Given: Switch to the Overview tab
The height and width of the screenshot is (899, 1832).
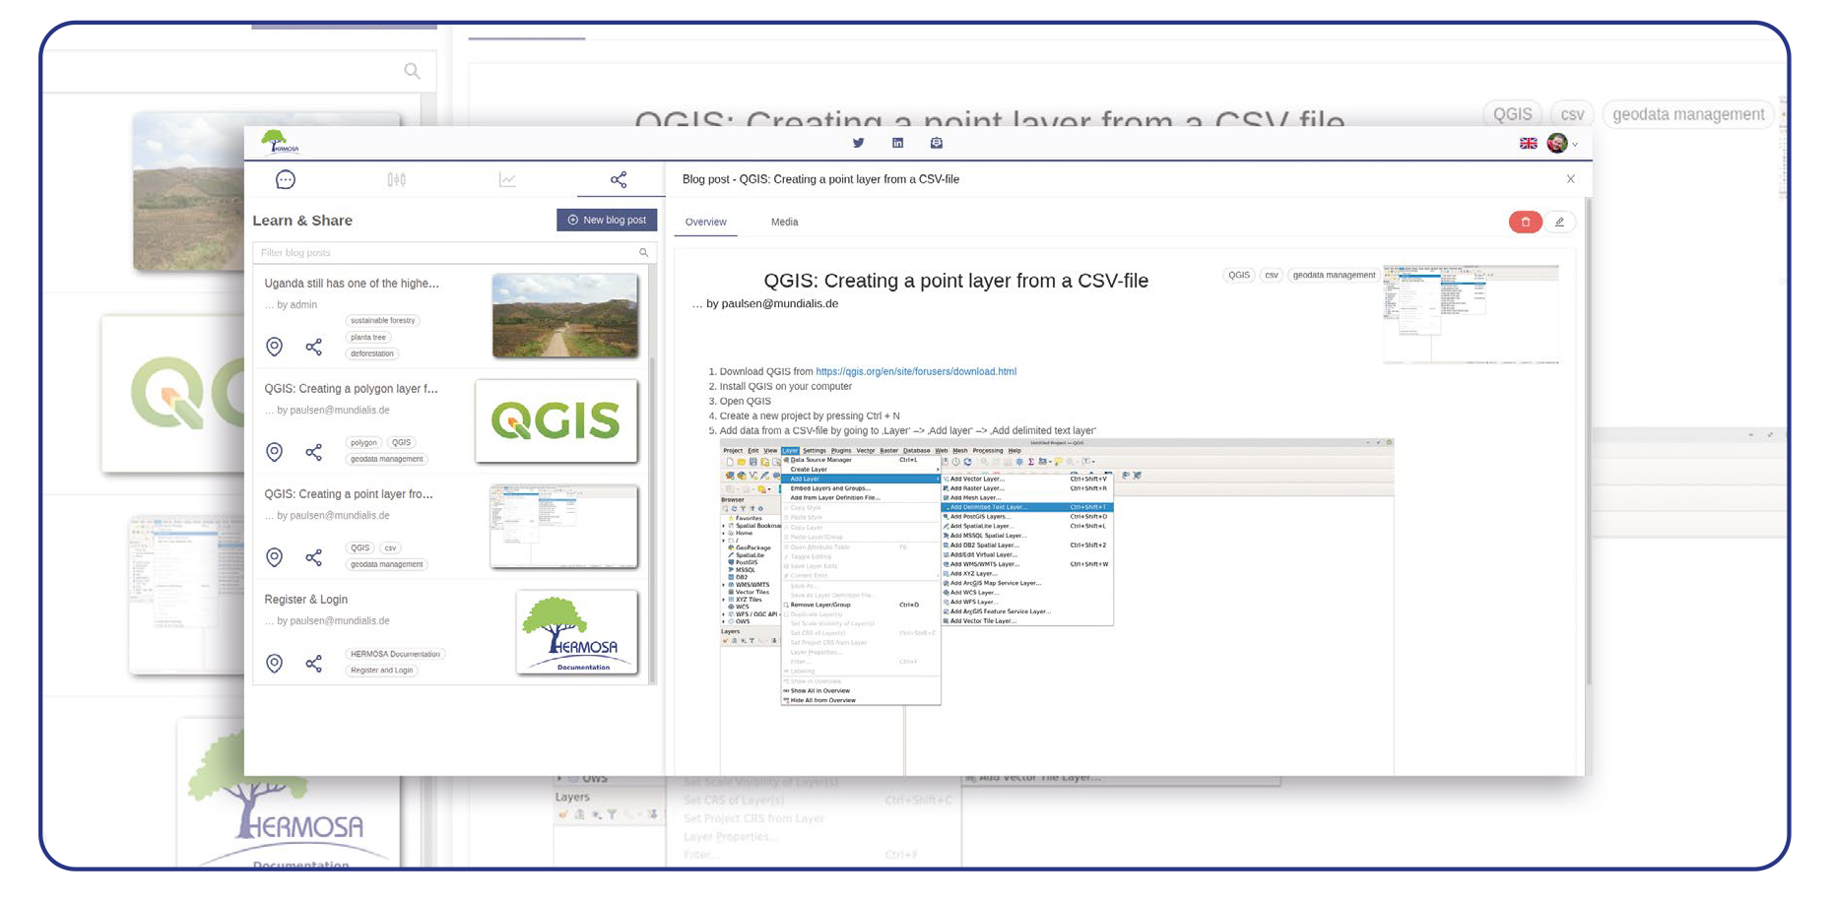Looking at the screenshot, I should coord(706,223).
